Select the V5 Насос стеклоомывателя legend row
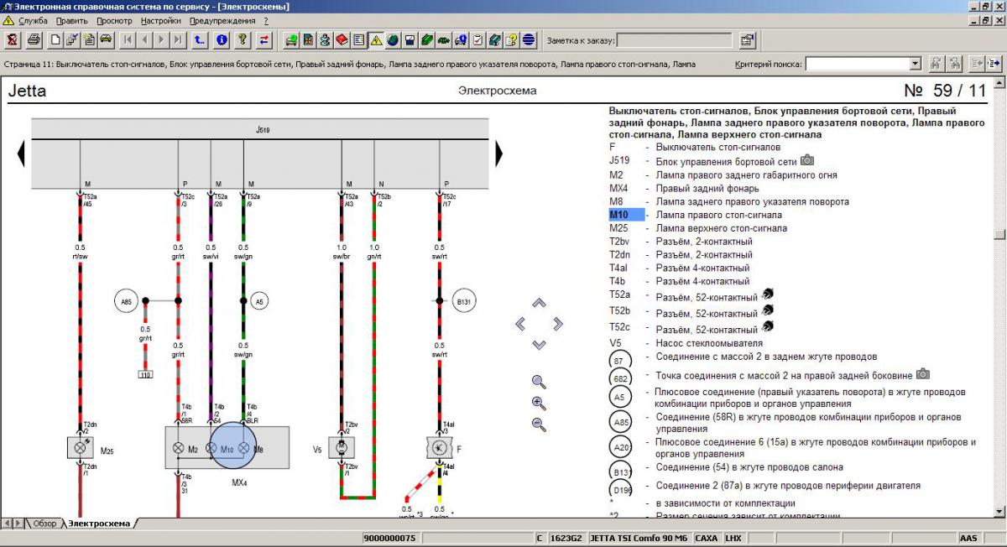This screenshot has height=547, width=1007. [x=686, y=343]
